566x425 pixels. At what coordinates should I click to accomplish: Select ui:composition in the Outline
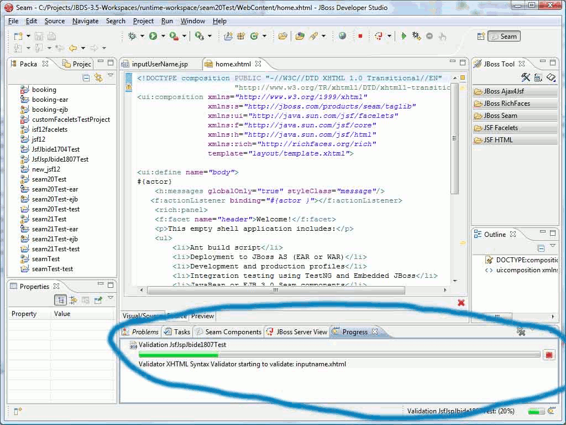tap(521, 270)
